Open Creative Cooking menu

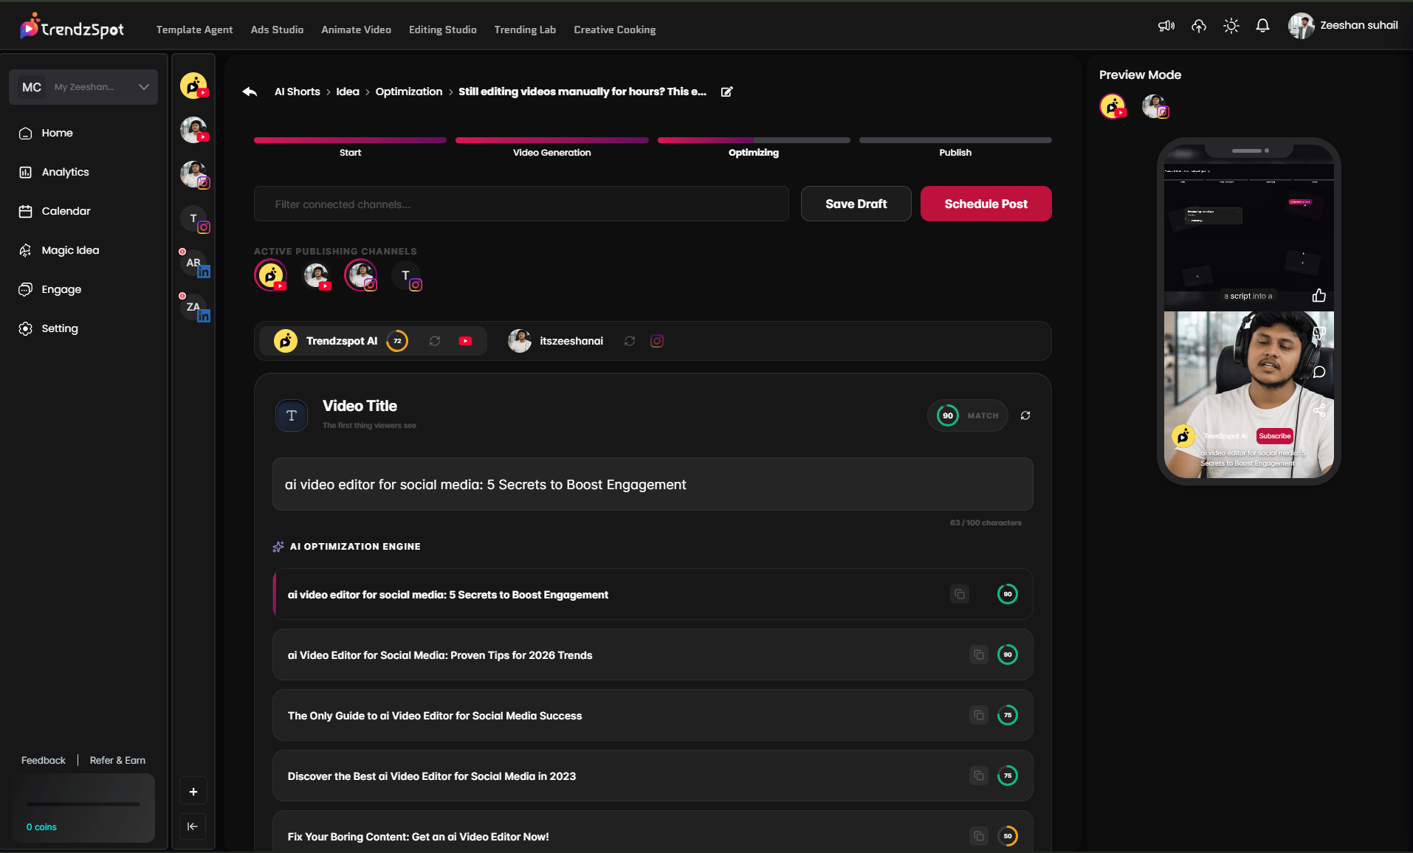[x=615, y=30]
